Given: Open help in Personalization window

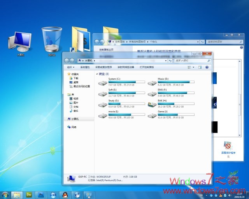Looking at the screenshot, I should coord(242,47).
